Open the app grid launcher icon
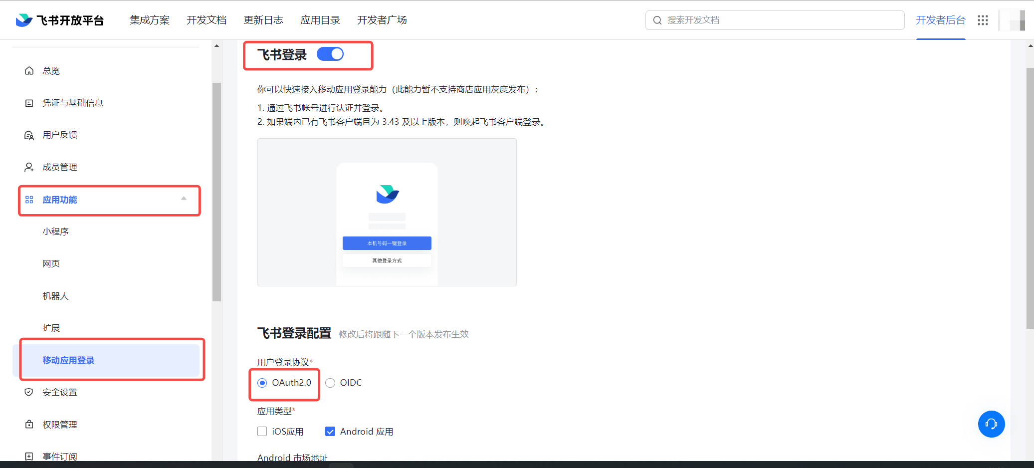 pyautogui.click(x=983, y=20)
